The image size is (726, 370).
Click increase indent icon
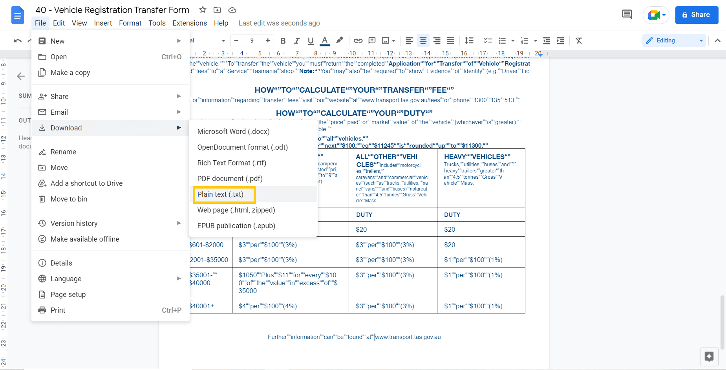click(x=561, y=40)
